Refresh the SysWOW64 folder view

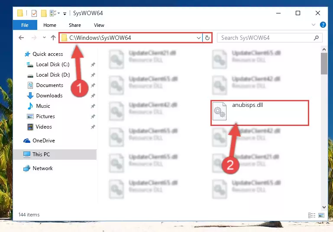pos(207,38)
